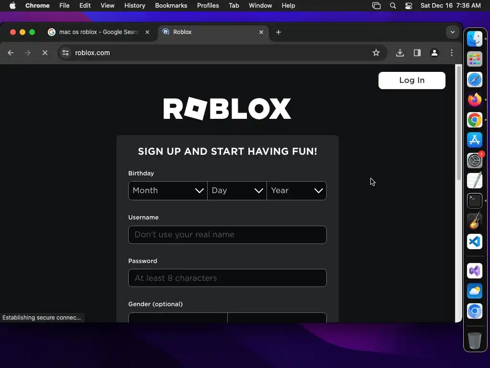
Task: Click the Roblox logo
Action: point(227,109)
